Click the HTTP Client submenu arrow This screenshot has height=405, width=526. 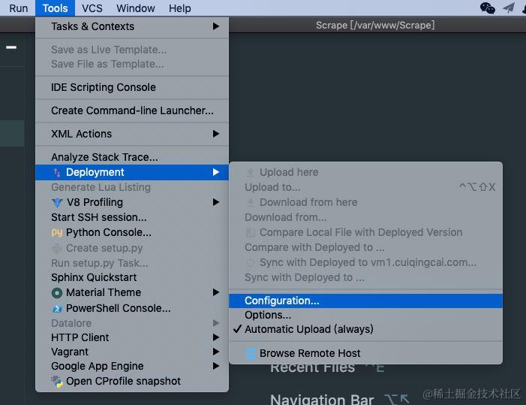[215, 337]
